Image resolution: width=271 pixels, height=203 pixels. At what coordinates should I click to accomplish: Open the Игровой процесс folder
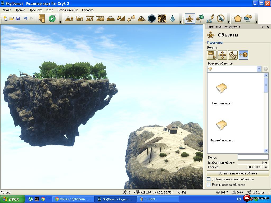[222, 131]
